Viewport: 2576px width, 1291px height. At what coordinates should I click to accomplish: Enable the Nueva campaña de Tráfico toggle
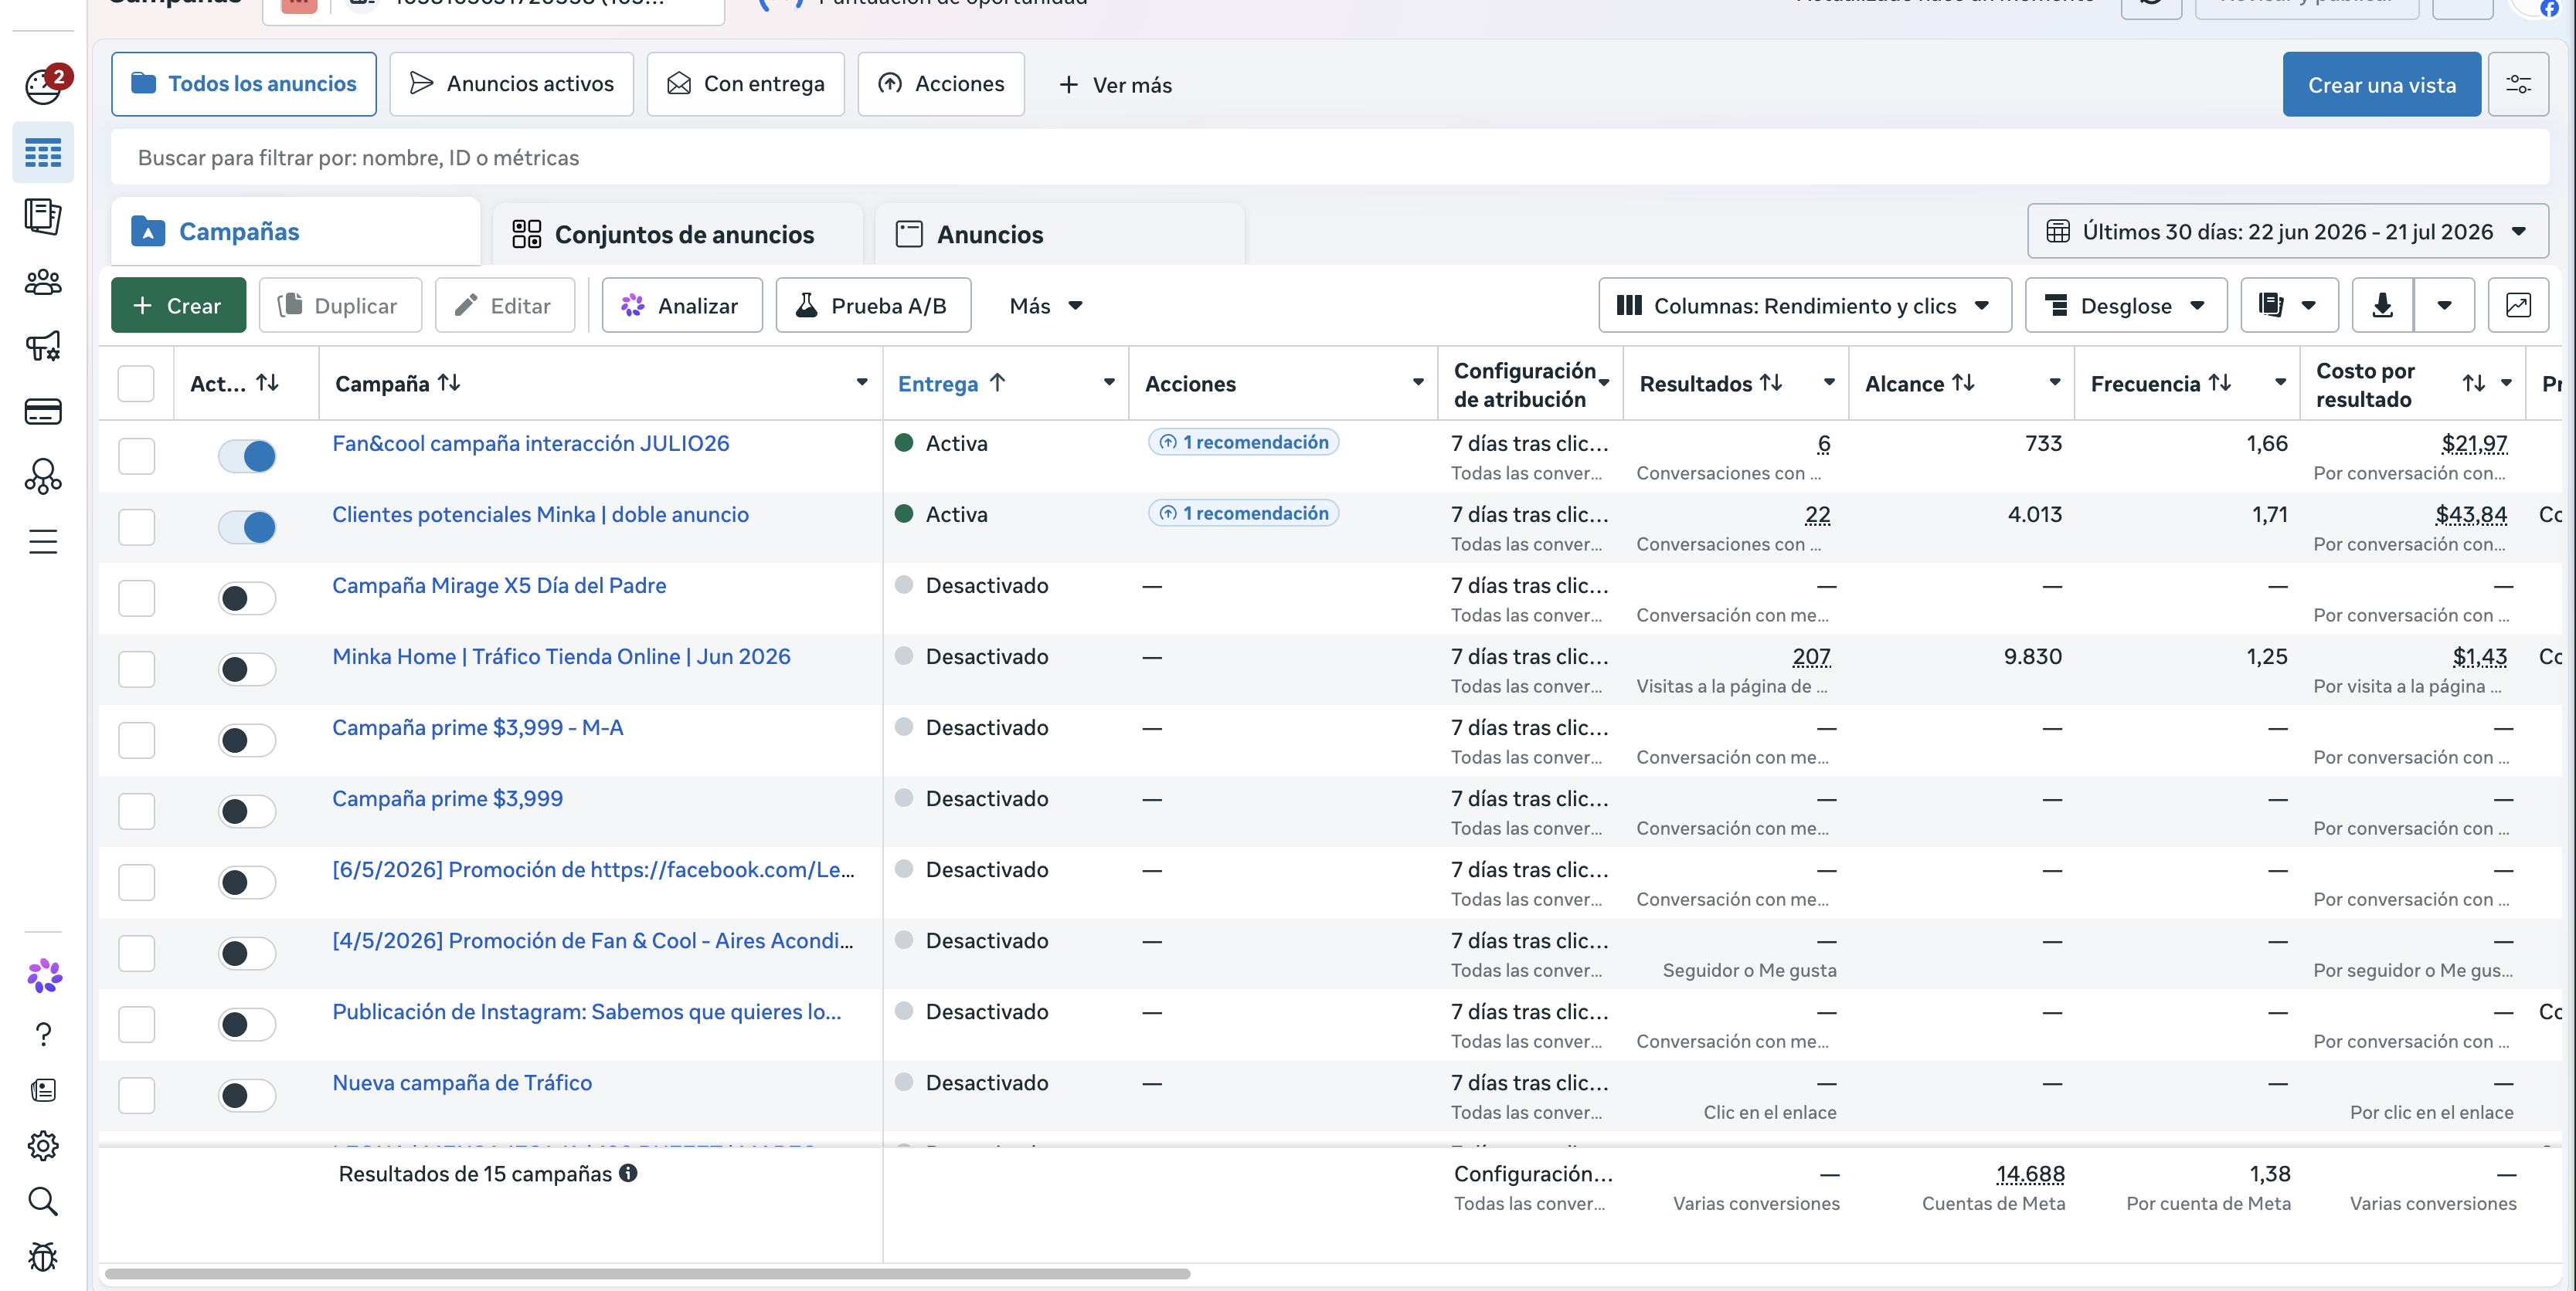[247, 1095]
